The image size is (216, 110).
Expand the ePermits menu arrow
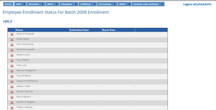[x=43, y=4]
